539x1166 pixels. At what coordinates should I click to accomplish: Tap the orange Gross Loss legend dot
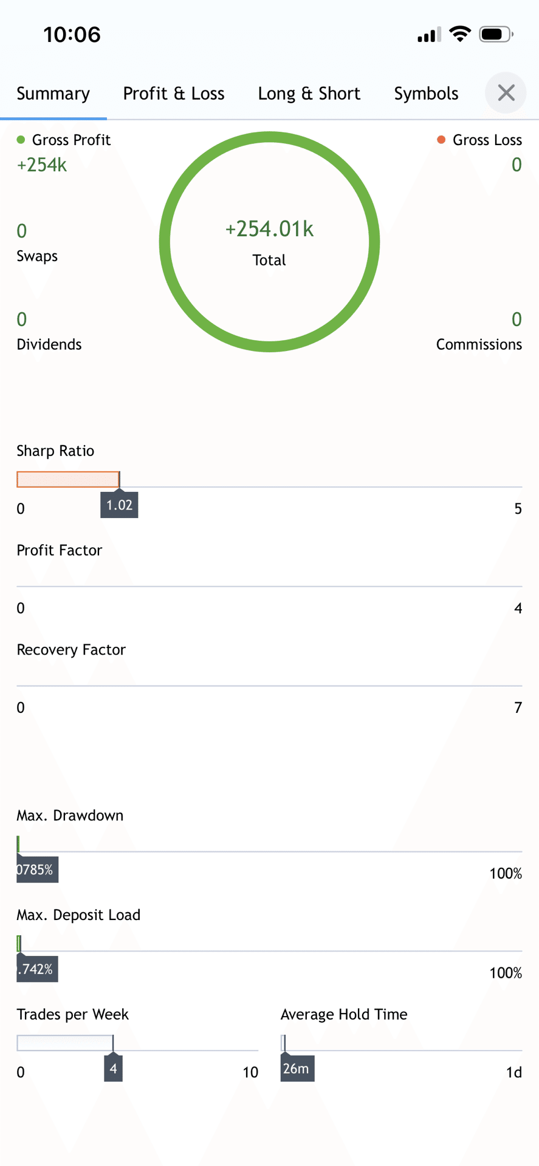point(441,140)
